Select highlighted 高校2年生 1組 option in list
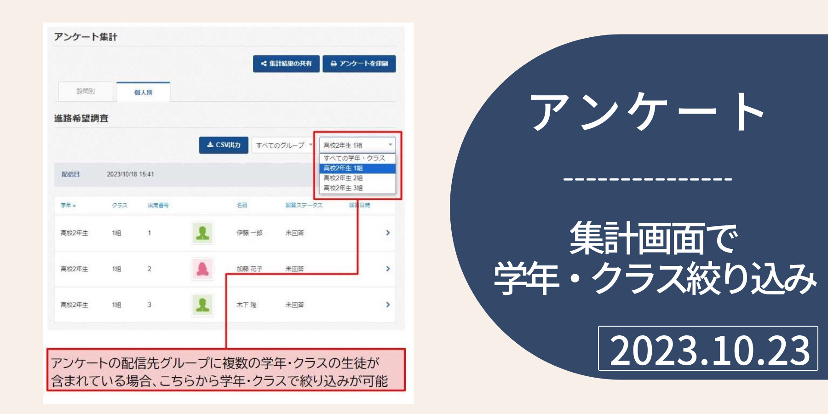The image size is (828, 414). coord(357,168)
